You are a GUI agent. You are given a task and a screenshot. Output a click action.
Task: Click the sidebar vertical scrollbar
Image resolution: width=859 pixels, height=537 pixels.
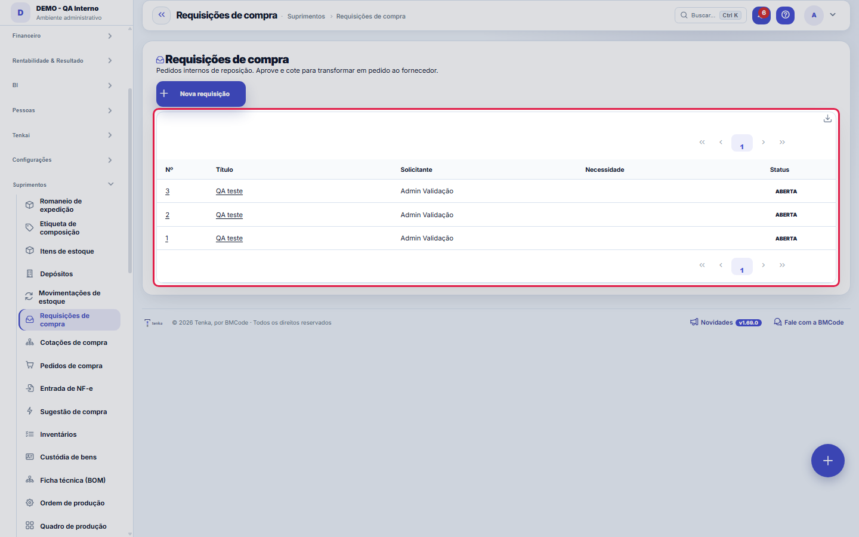point(130,181)
